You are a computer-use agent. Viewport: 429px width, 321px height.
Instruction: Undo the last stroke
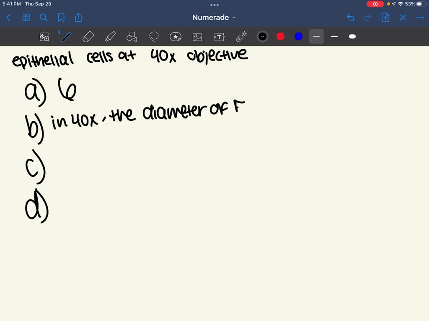351,18
